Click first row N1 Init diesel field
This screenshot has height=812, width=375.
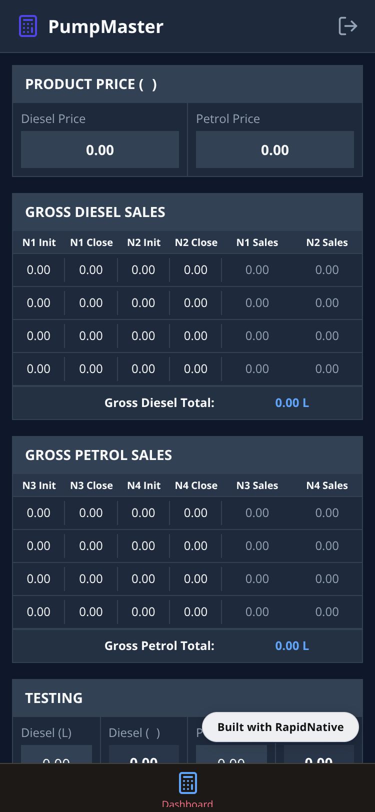pyautogui.click(x=38, y=270)
